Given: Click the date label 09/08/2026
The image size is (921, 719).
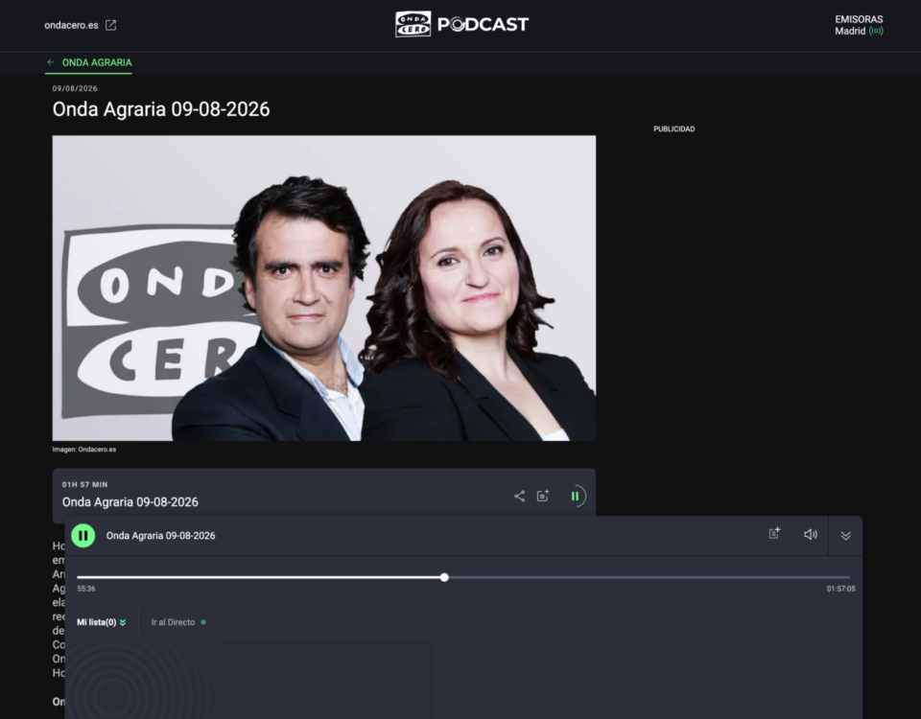Looking at the screenshot, I should 75,88.
